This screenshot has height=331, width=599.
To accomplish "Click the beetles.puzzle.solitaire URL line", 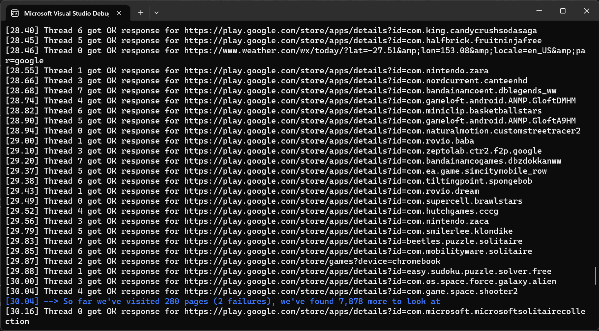I will (x=264, y=241).
